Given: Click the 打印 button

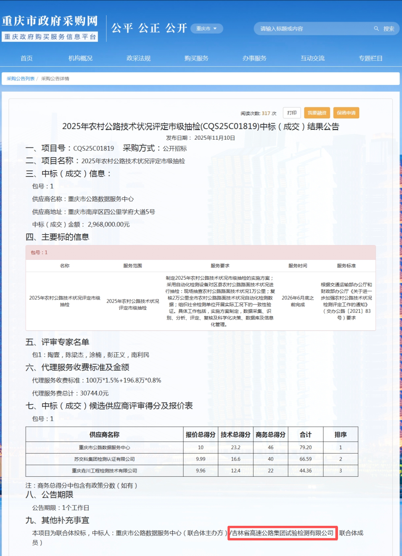Looking at the screenshot, I should (x=292, y=113).
